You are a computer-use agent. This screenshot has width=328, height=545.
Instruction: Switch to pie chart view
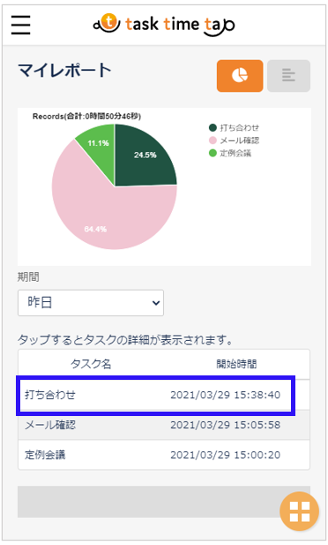240,76
